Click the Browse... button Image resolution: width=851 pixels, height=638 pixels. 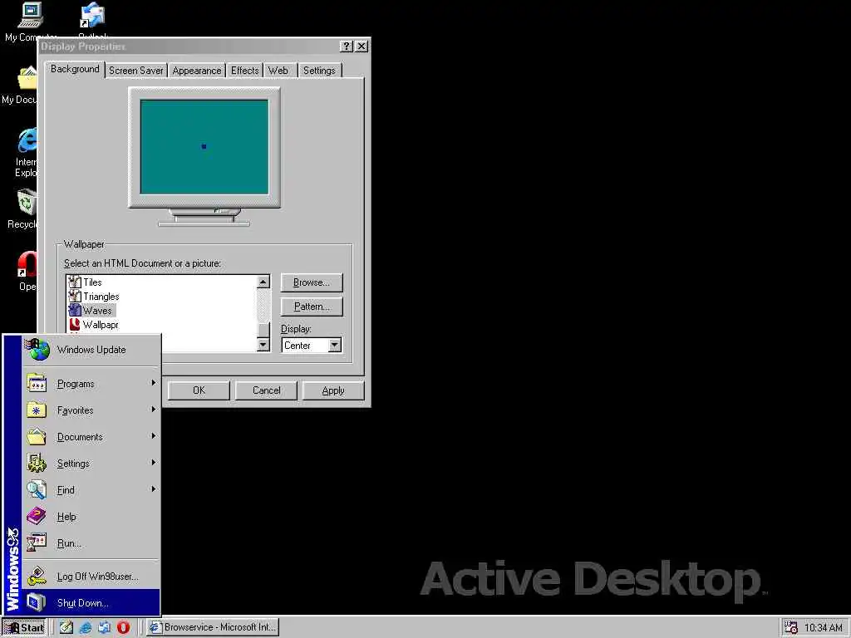coord(312,282)
